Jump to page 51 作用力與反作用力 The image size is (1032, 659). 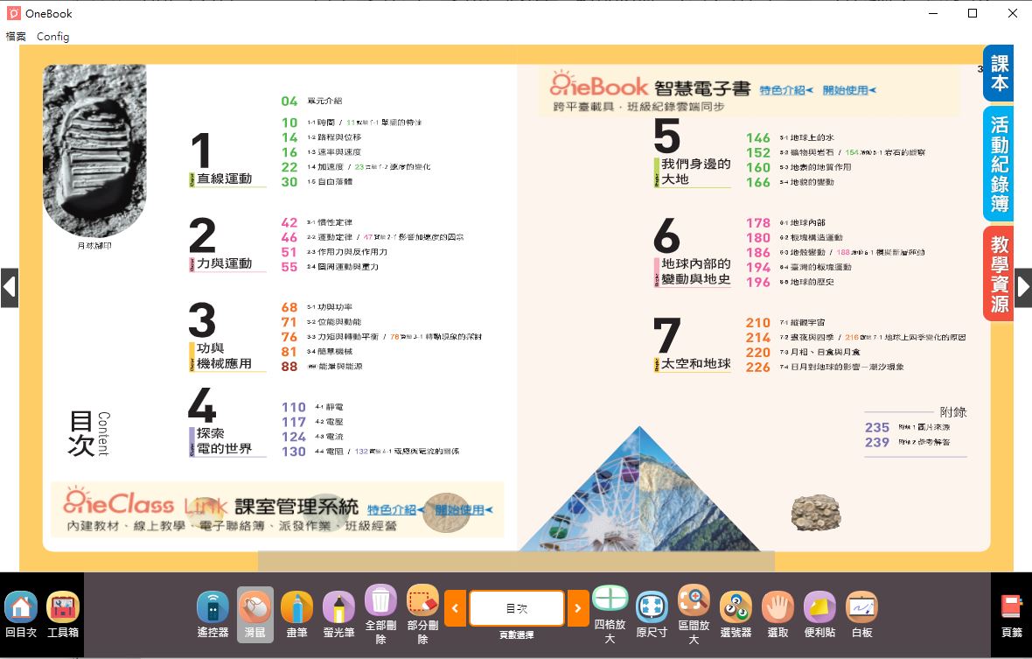[x=334, y=252]
